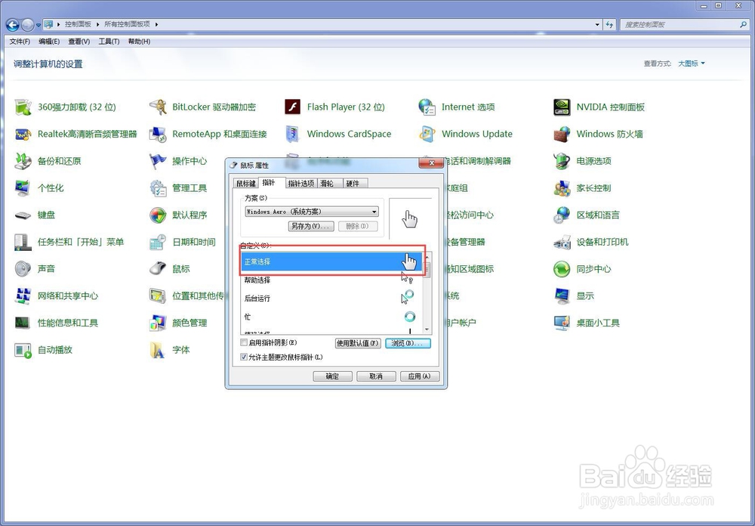
Task: Open 同步中心 icon
Action: coord(562,269)
